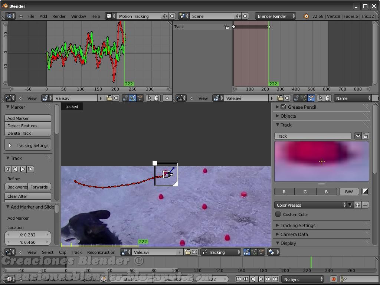380x285 pixels.
Task: Enable the Grease Pencil checkbox
Action: click(284, 107)
